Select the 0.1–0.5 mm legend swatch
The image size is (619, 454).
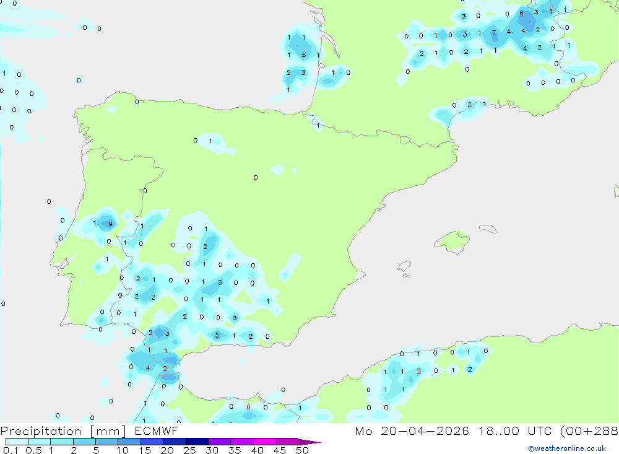pyautogui.click(x=17, y=442)
